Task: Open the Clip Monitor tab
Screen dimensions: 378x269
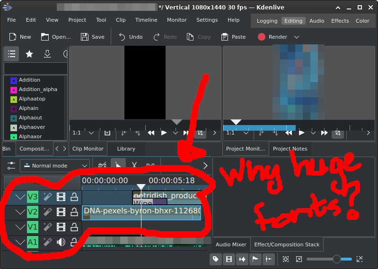Action: (x=88, y=149)
